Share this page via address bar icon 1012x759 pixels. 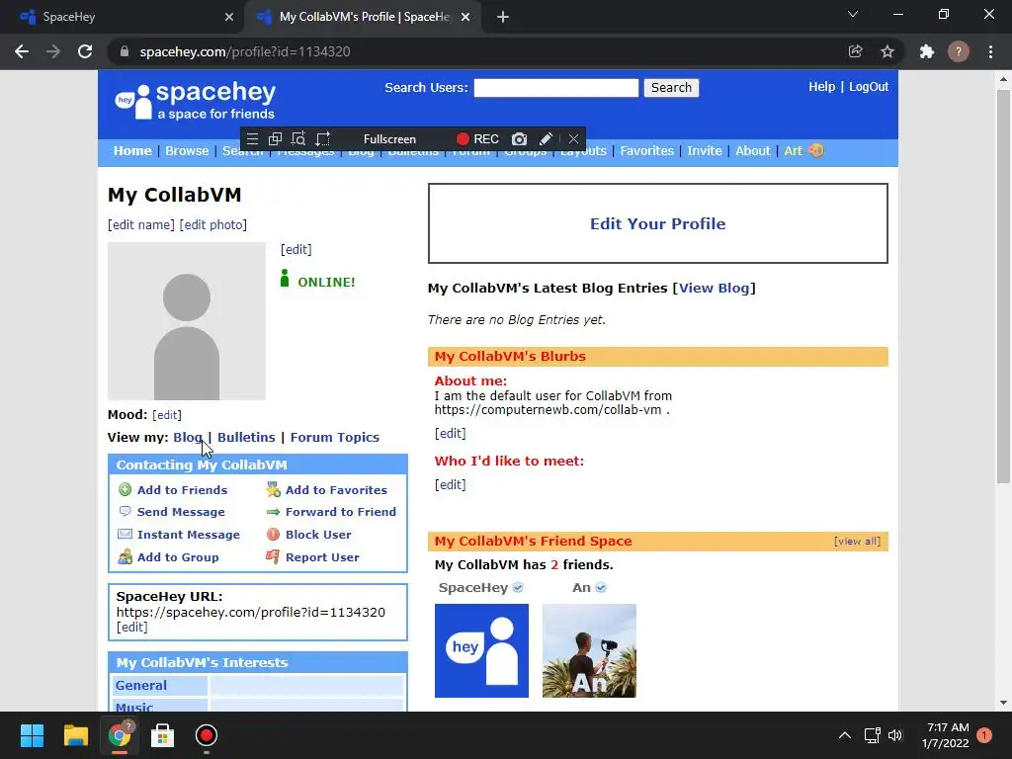click(x=855, y=51)
